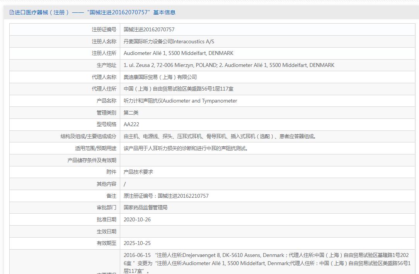The width and height of the screenshot is (419, 274).
Task: Click the ul. Zeusa 2, 72-006 Mierzyn production address
Action: [170, 65]
